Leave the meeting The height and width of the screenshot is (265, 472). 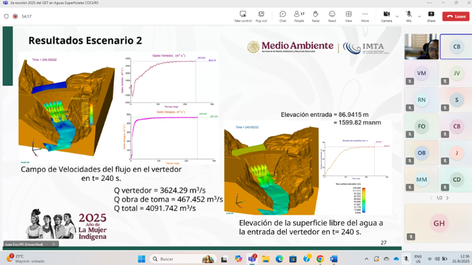(456, 16)
